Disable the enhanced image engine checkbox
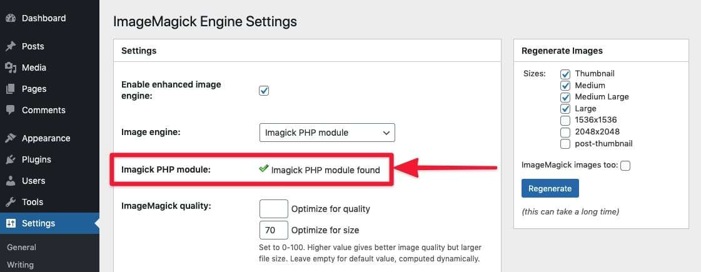 pyautogui.click(x=264, y=91)
